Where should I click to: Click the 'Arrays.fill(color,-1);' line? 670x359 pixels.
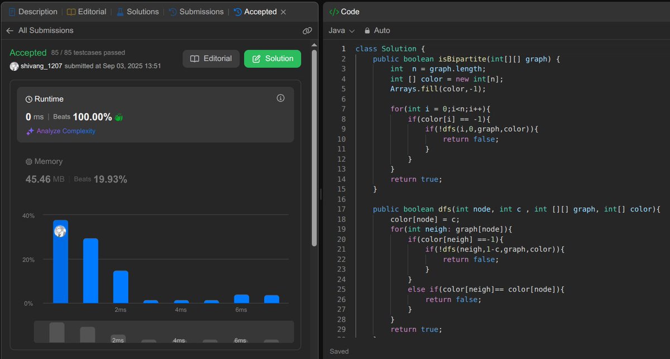[x=438, y=89]
